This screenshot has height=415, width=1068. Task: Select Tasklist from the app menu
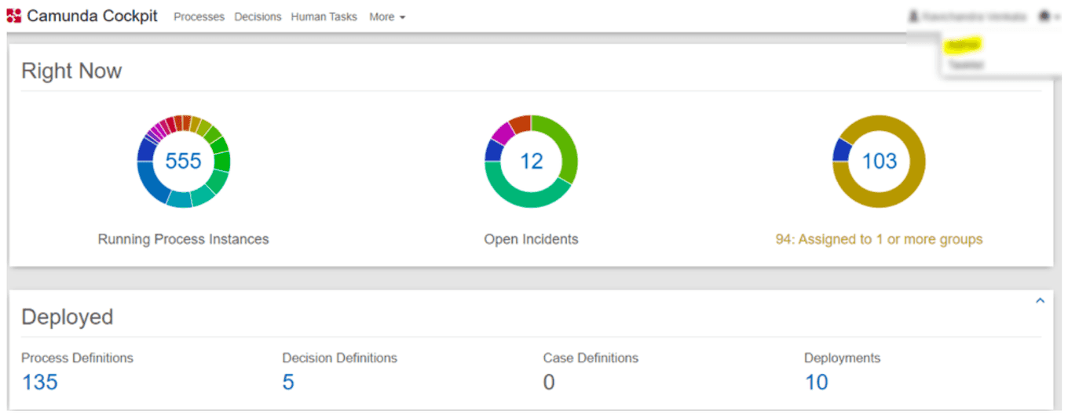965,65
